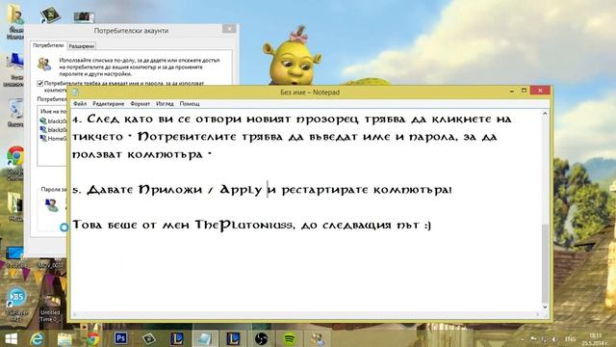Open the Редактиране menu in Notepad
Screen dimensions: 616x347
[x=109, y=104]
